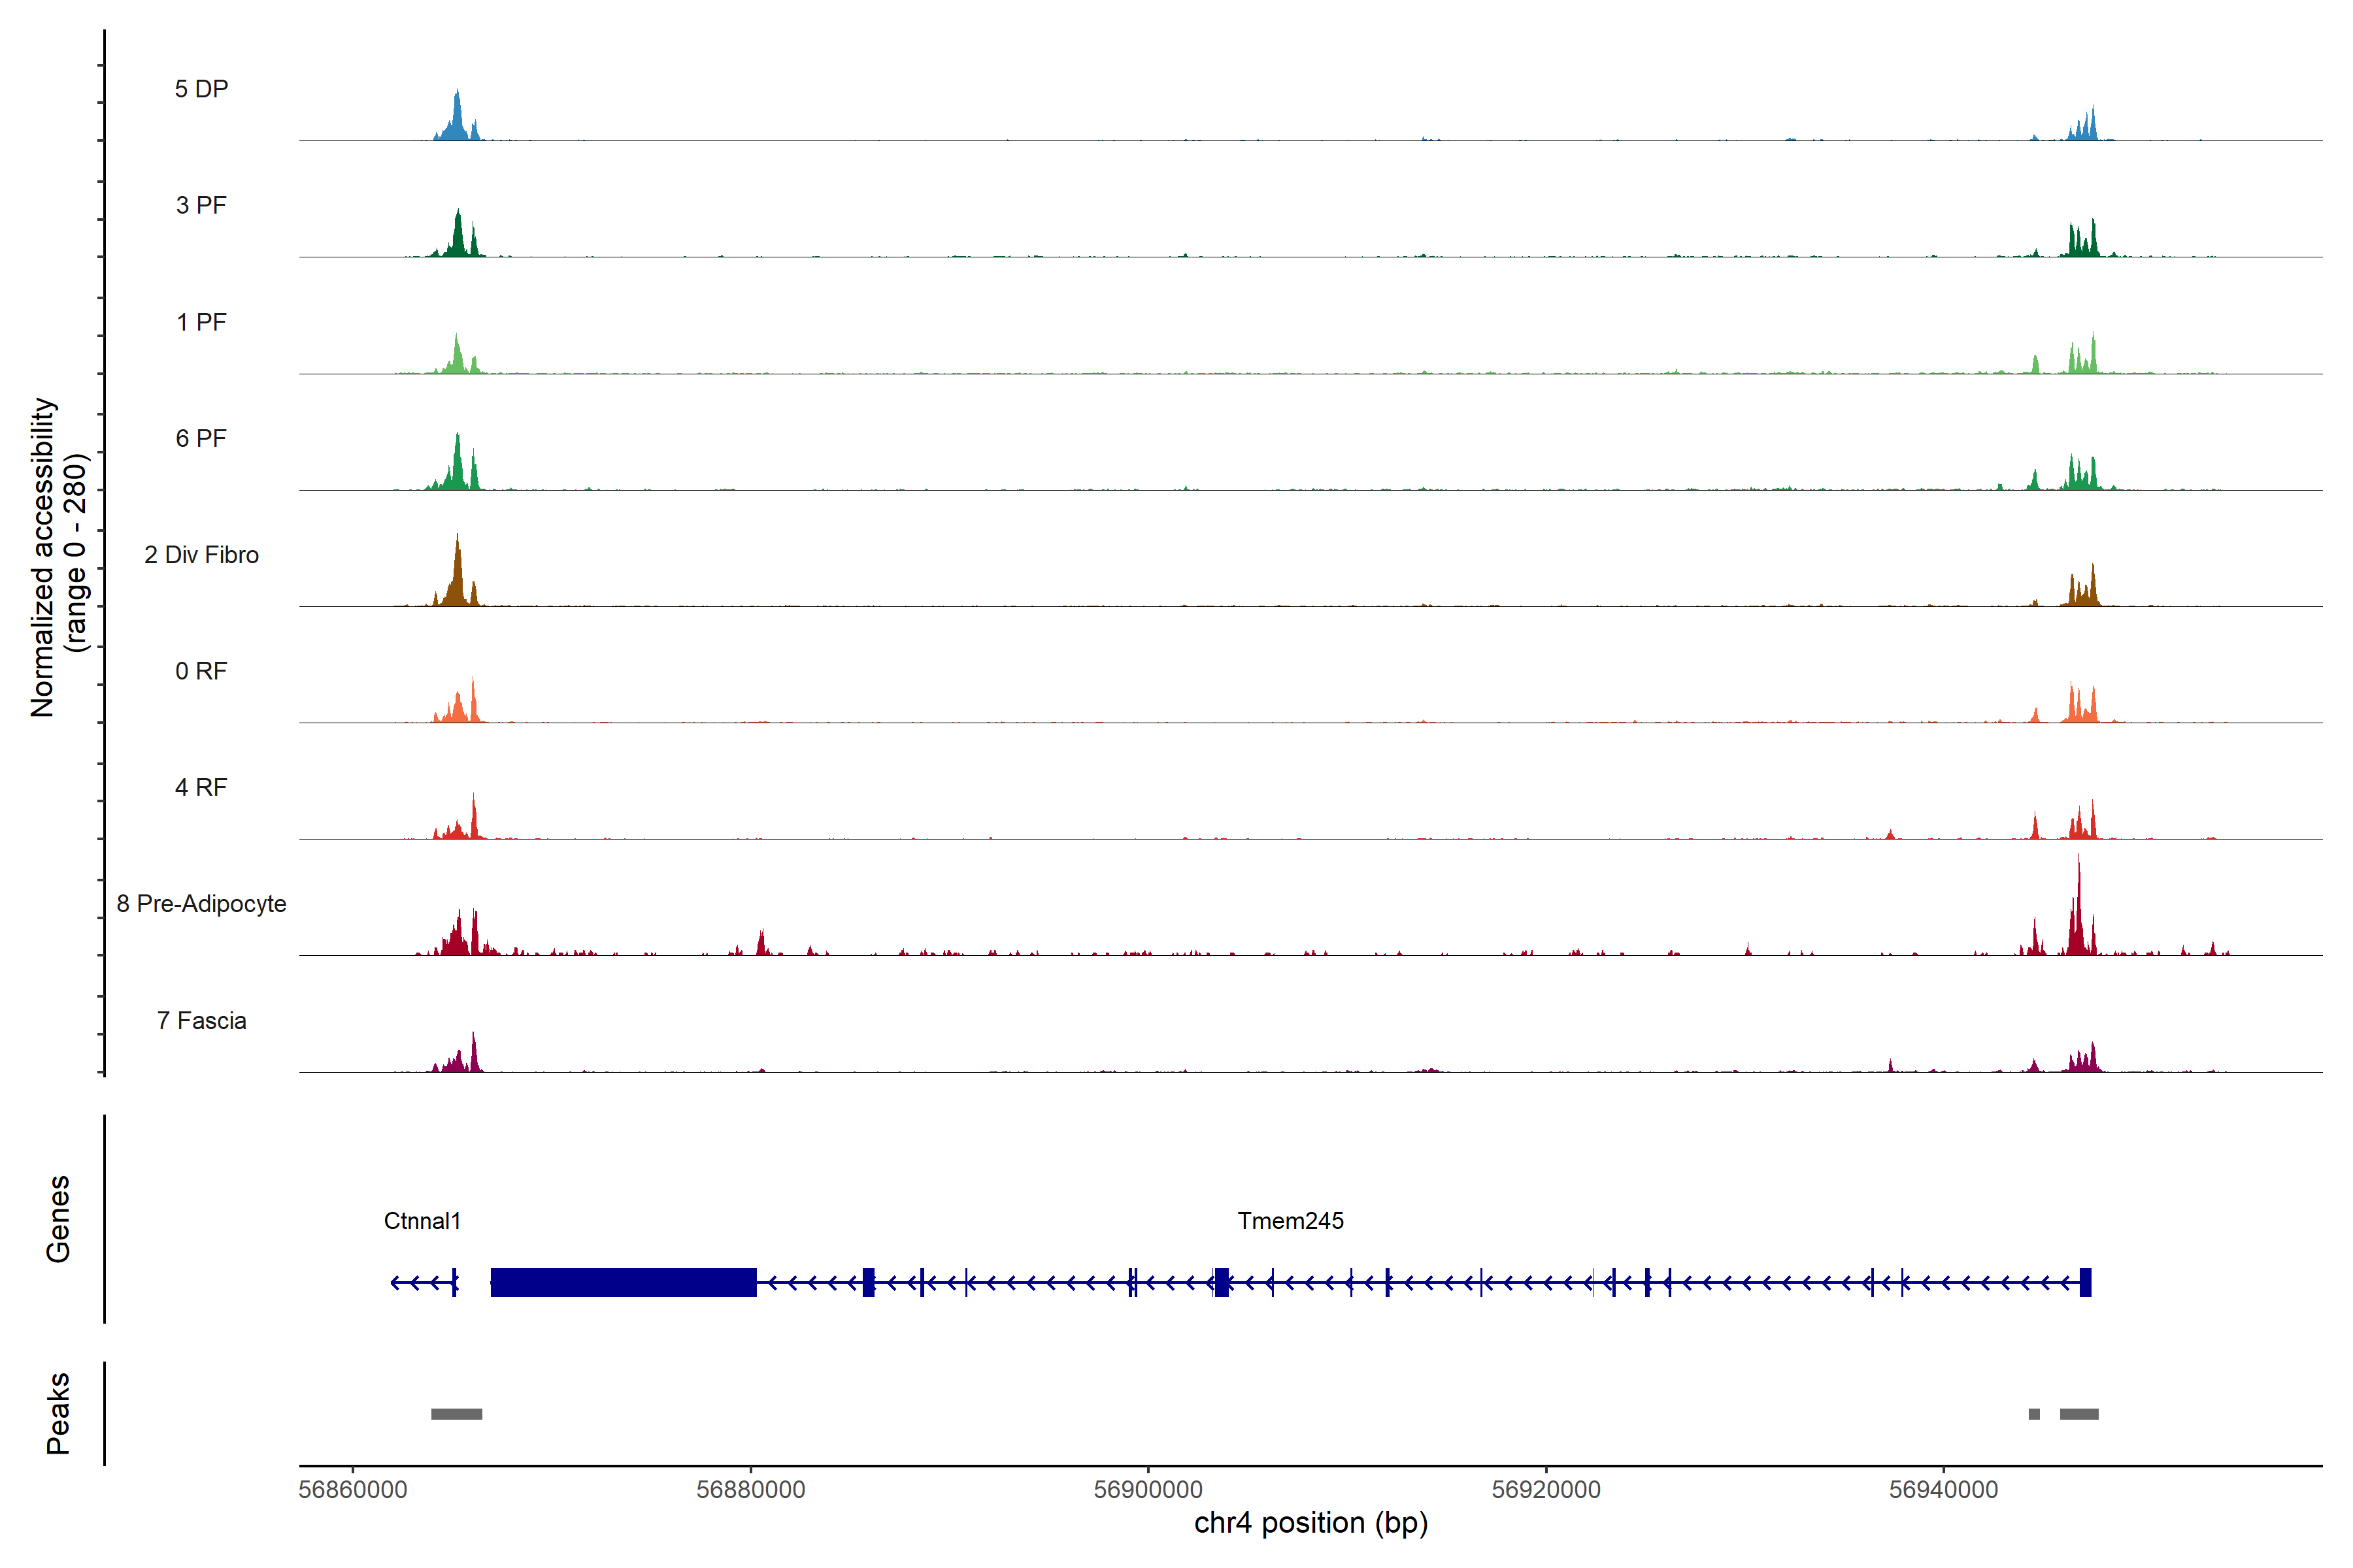Click the Peaks panel label
Screen dimensions: 2353x1568
point(58,1413)
